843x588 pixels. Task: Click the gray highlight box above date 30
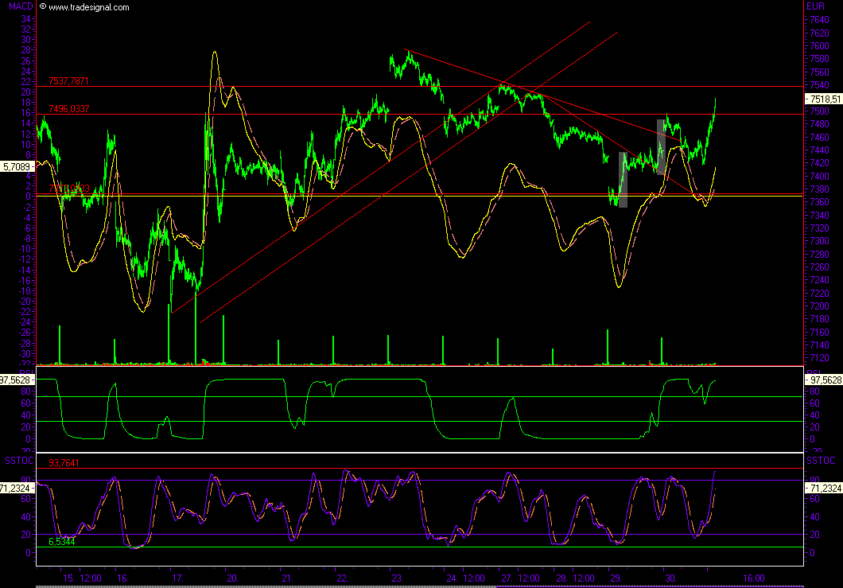click(660, 146)
